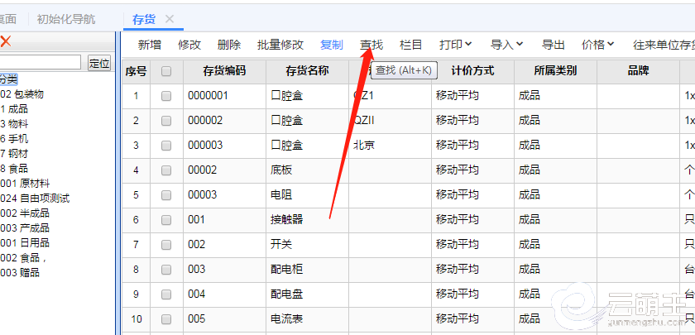
Task: Close the 存货 tab with X
Action: [x=170, y=19]
